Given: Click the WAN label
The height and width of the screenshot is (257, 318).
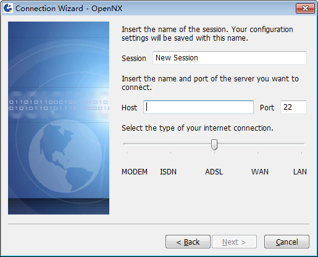Looking at the screenshot, I should [260, 172].
